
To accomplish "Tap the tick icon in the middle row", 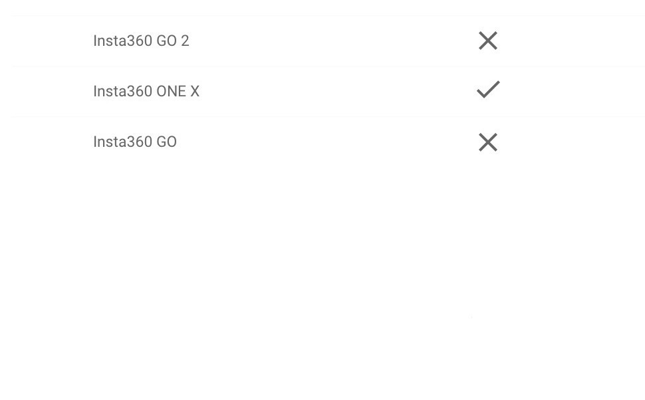I will [488, 90].
